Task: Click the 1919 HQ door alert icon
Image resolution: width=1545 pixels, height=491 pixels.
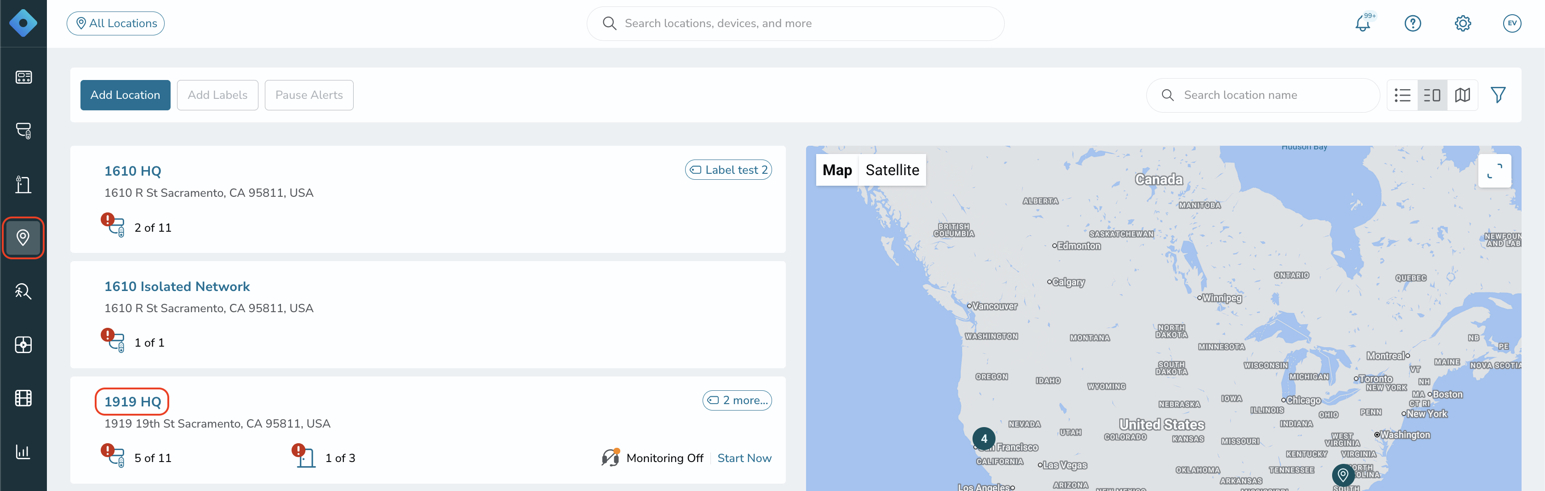Action: pyautogui.click(x=303, y=456)
